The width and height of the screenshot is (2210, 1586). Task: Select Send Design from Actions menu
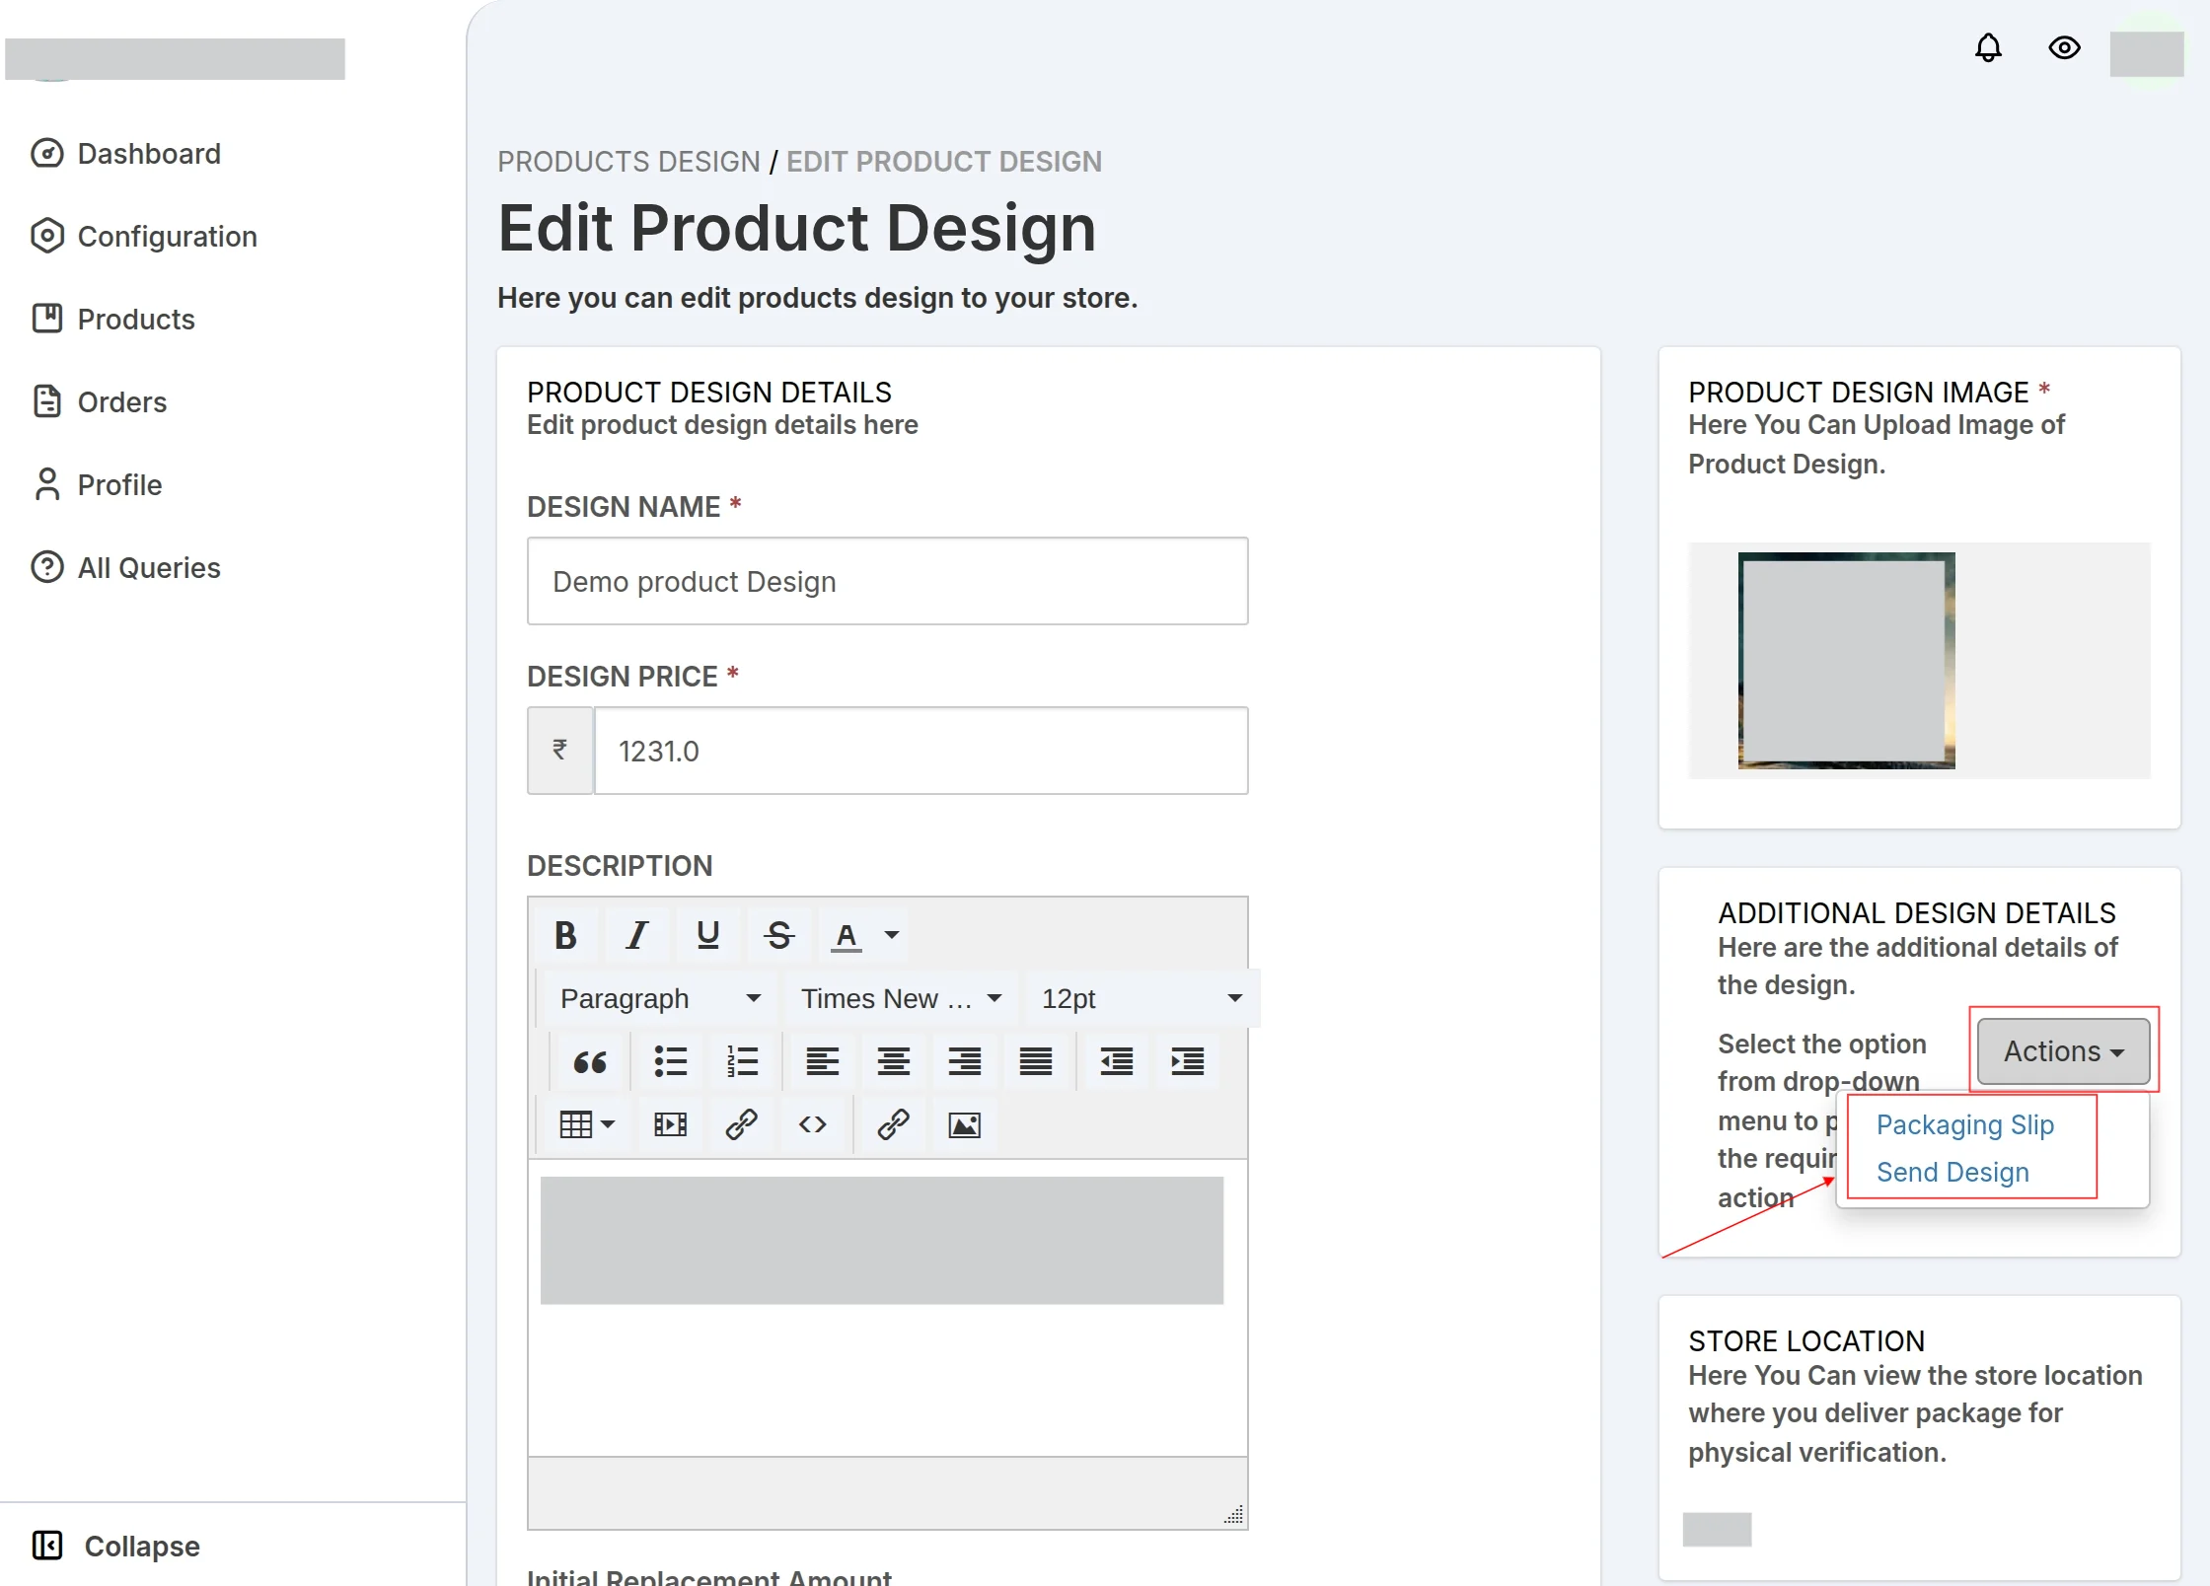pyautogui.click(x=1952, y=1172)
